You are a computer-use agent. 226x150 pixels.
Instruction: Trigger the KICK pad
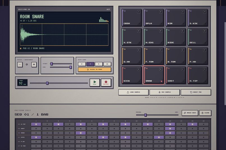point(132,75)
